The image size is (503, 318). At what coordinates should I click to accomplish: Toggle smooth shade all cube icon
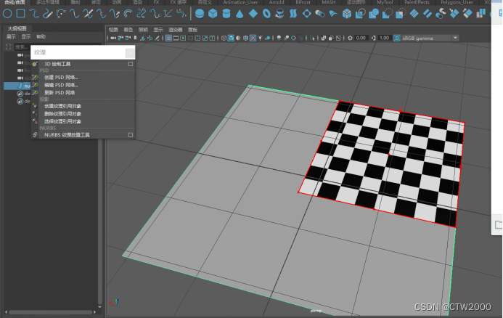point(231,38)
